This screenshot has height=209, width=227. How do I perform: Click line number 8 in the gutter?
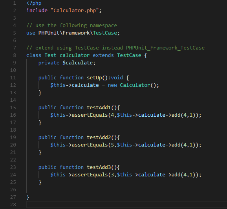point(15,55)
